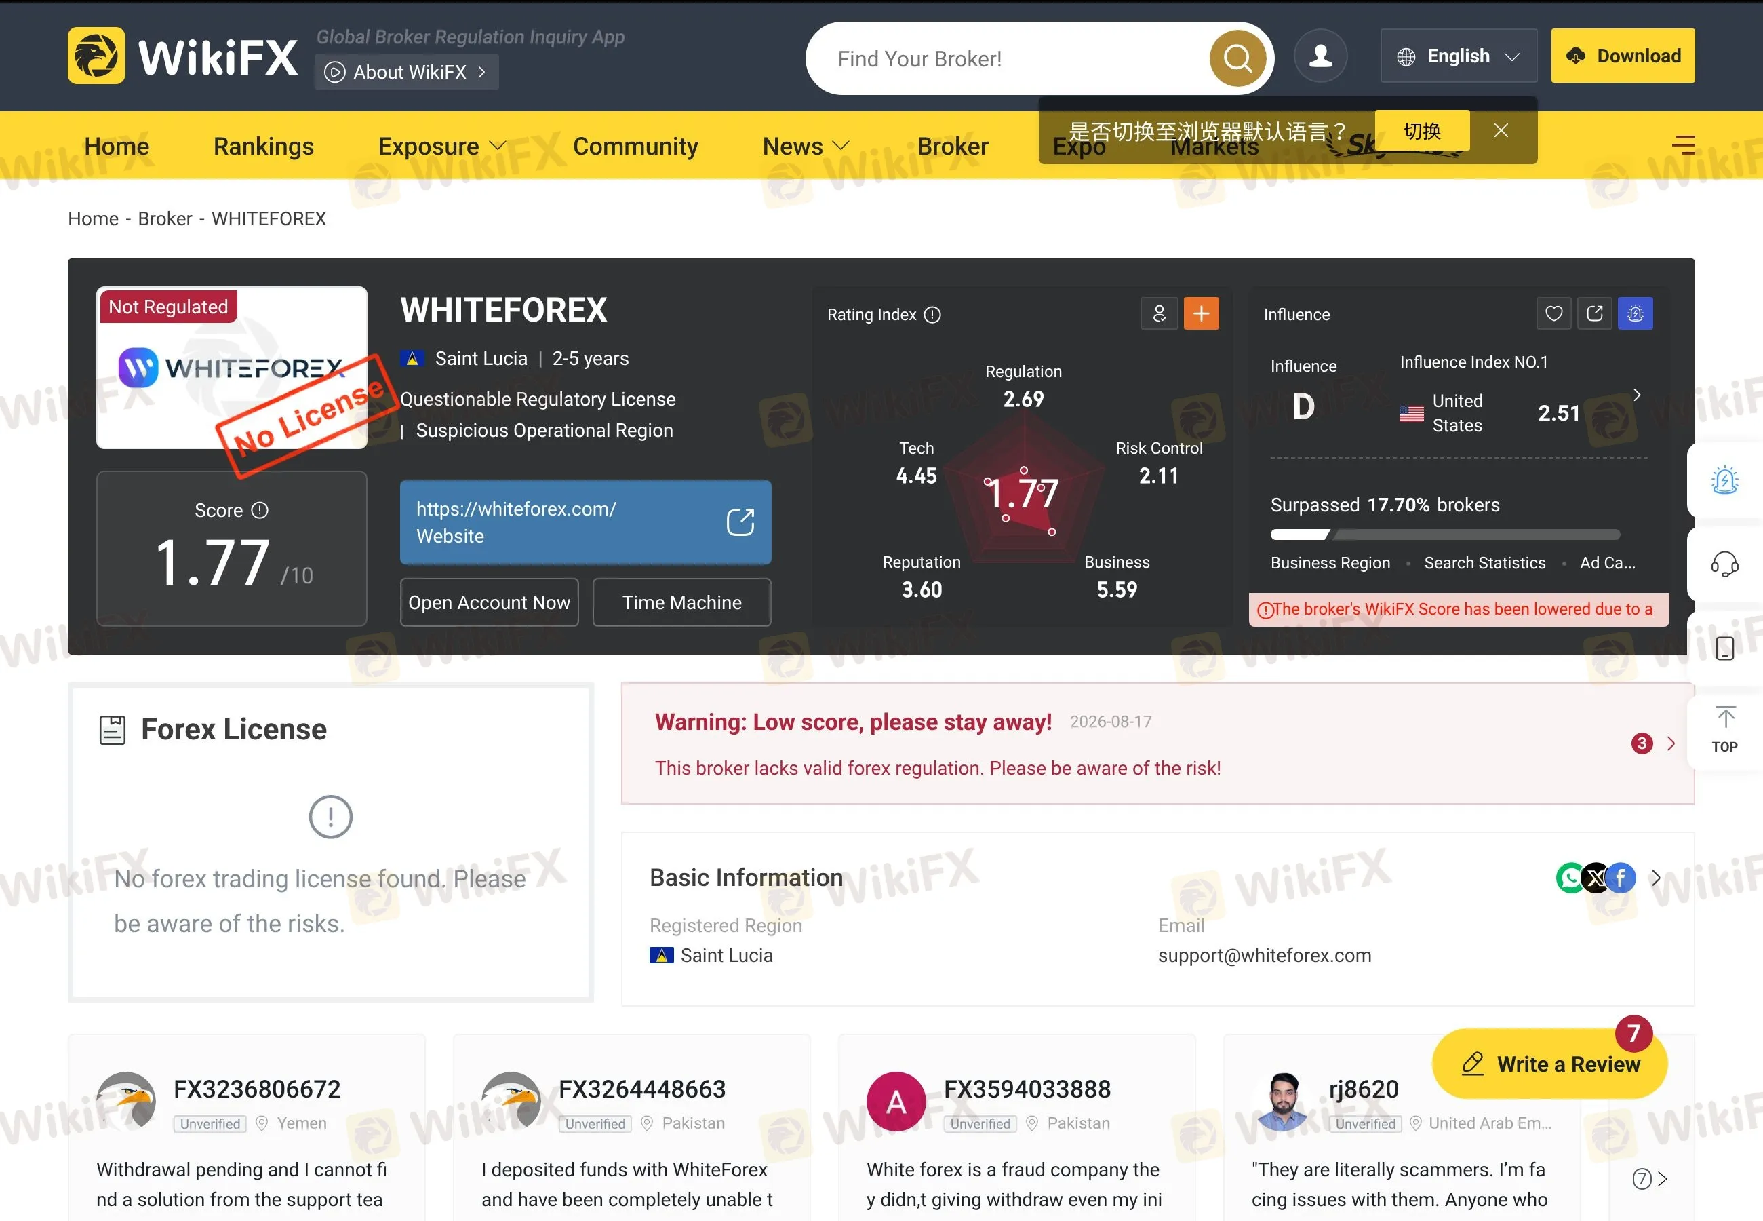Screen dimensions: 1763x1221
Task: Open the low score warning banner
Action: 1157,743
